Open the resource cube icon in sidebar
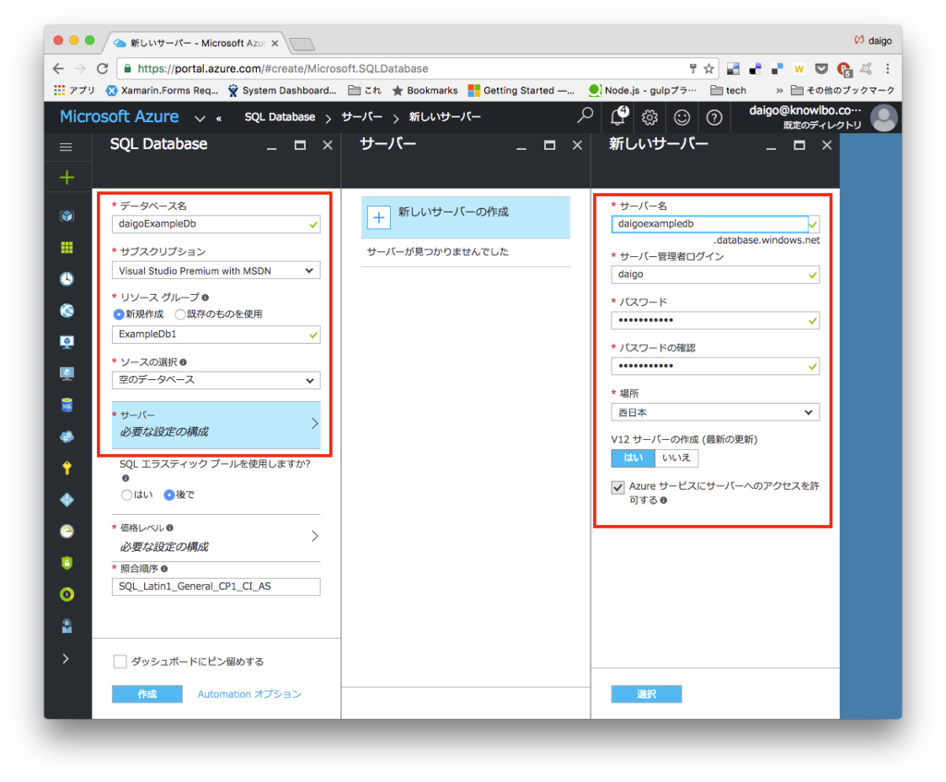Viewport: 946px width, 782px height. [67, 215]
